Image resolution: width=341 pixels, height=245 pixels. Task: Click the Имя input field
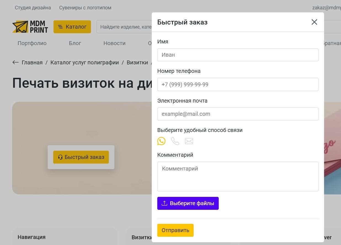pos(238,55)
